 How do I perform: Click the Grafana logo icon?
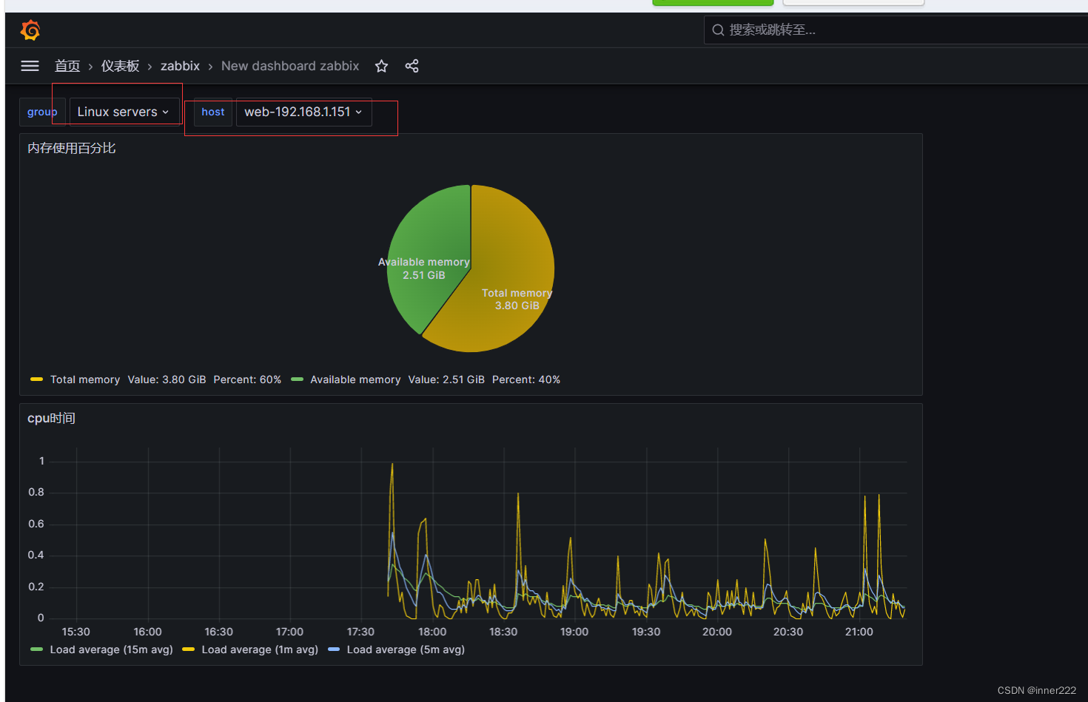30,30
